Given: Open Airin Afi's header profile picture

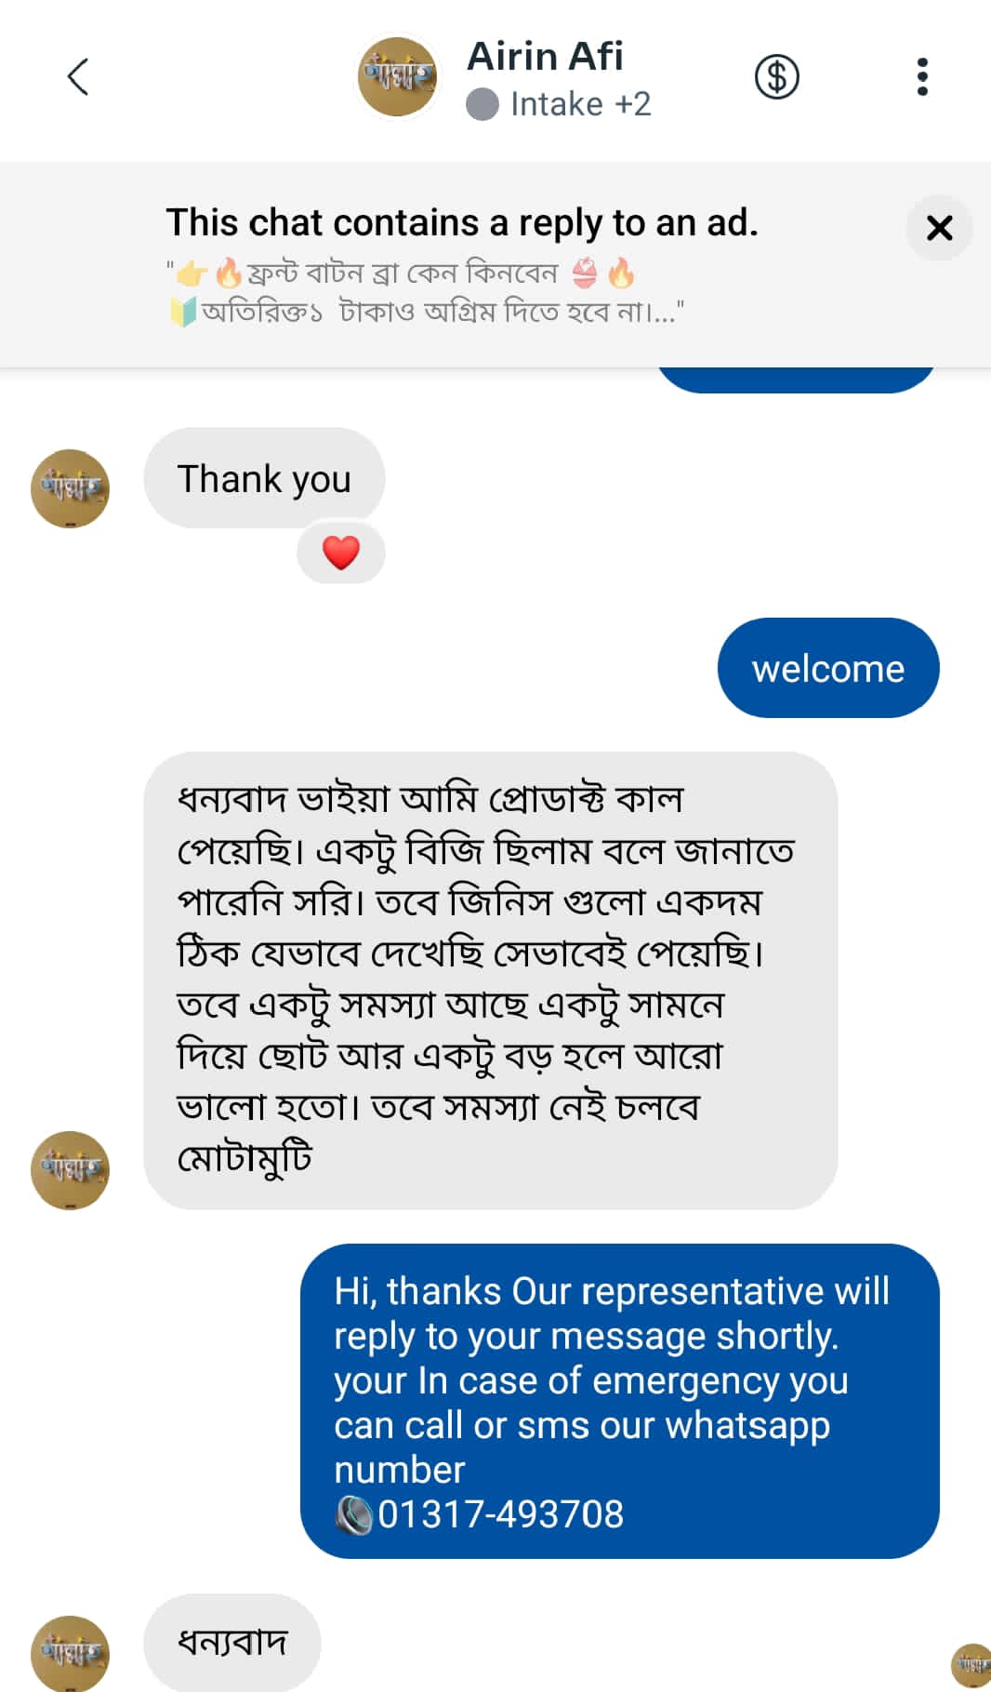Looking at the screenshot, I should [x=398, y=77].
